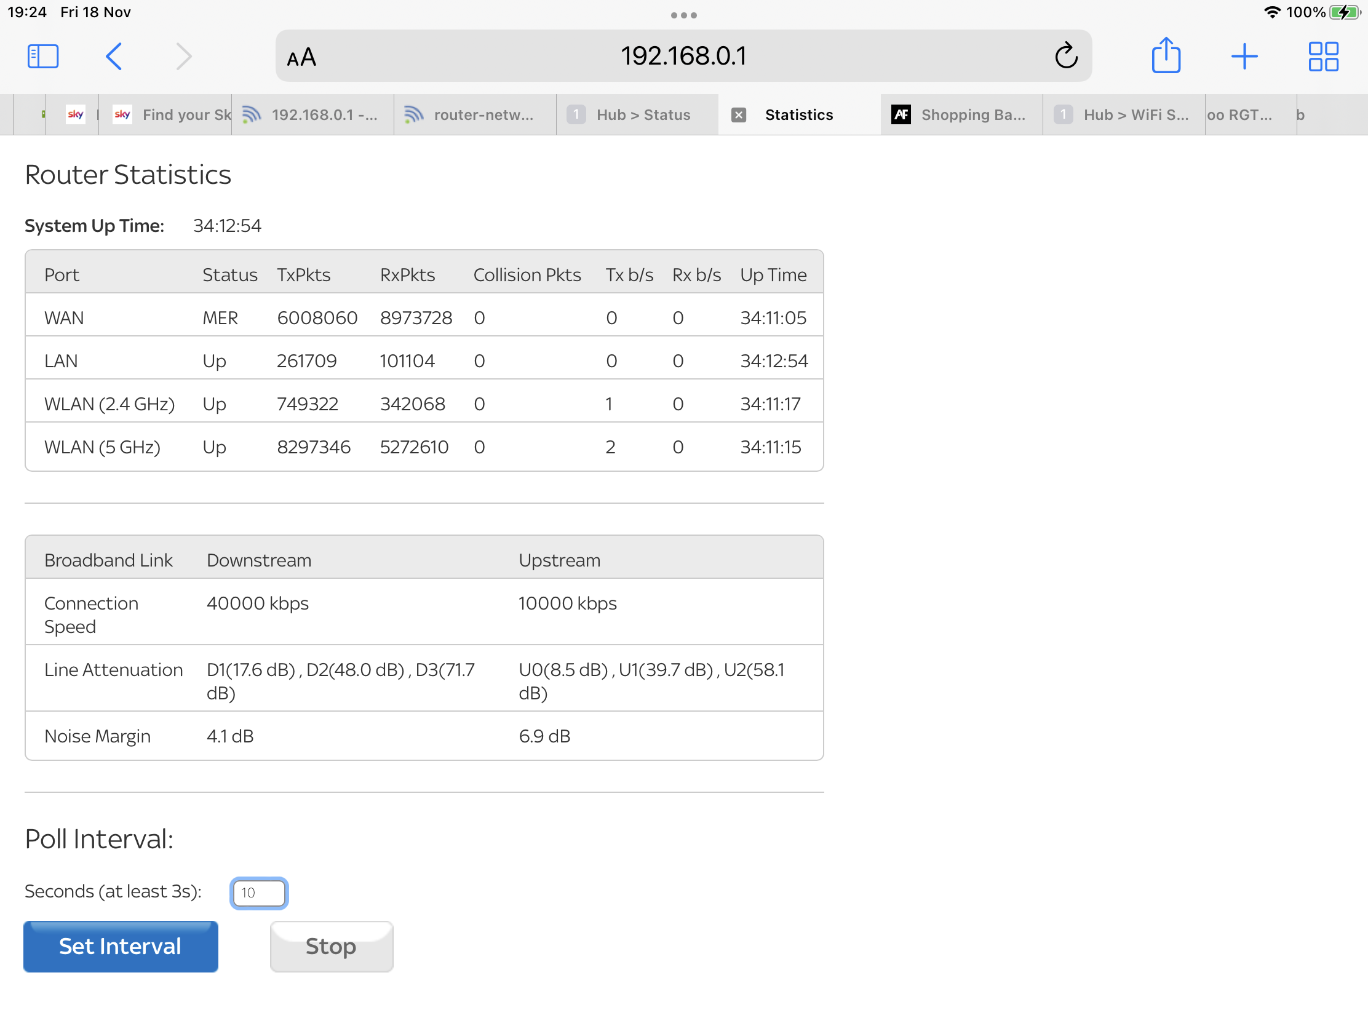Image resolution: width=1368 pixels, height=1026 pixels.
Task: Tap the three-dot multitasking menu at the top
Action: coord(684,15)
